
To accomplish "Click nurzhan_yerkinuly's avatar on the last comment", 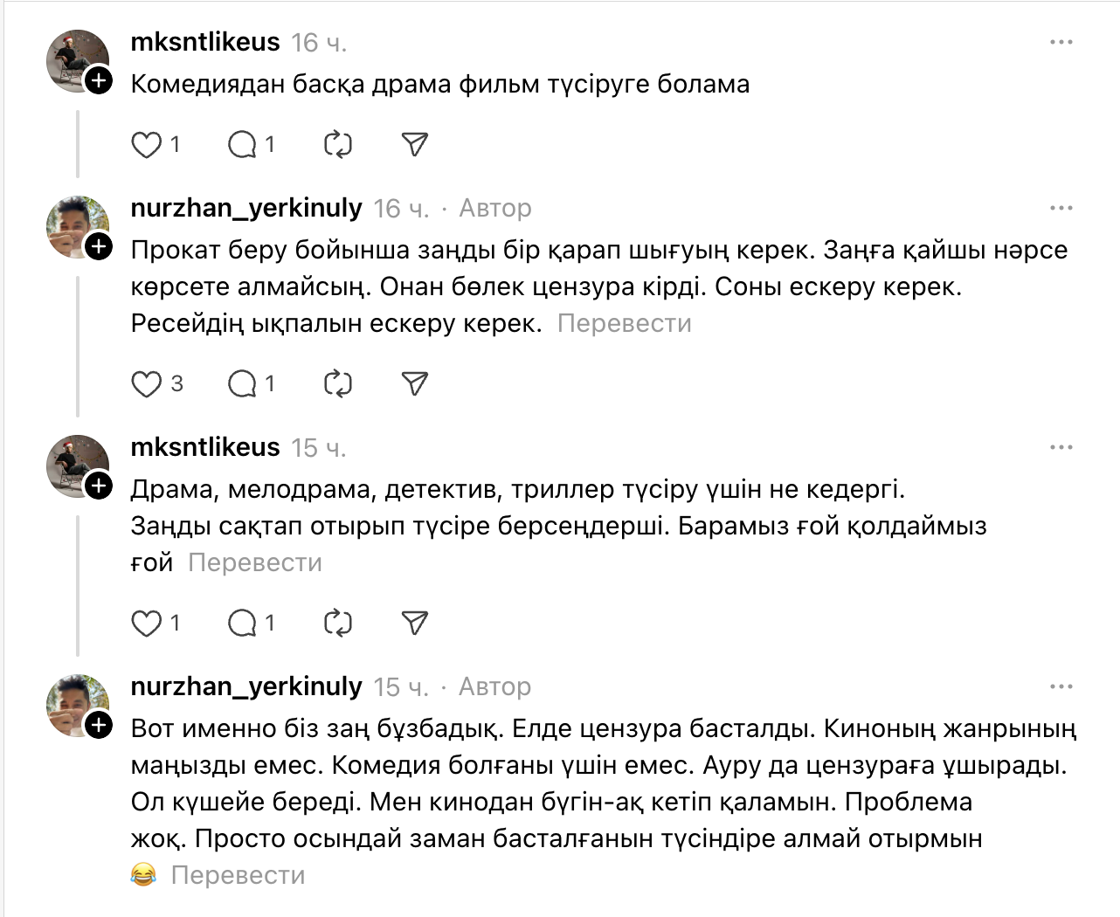I will point(77,705).
